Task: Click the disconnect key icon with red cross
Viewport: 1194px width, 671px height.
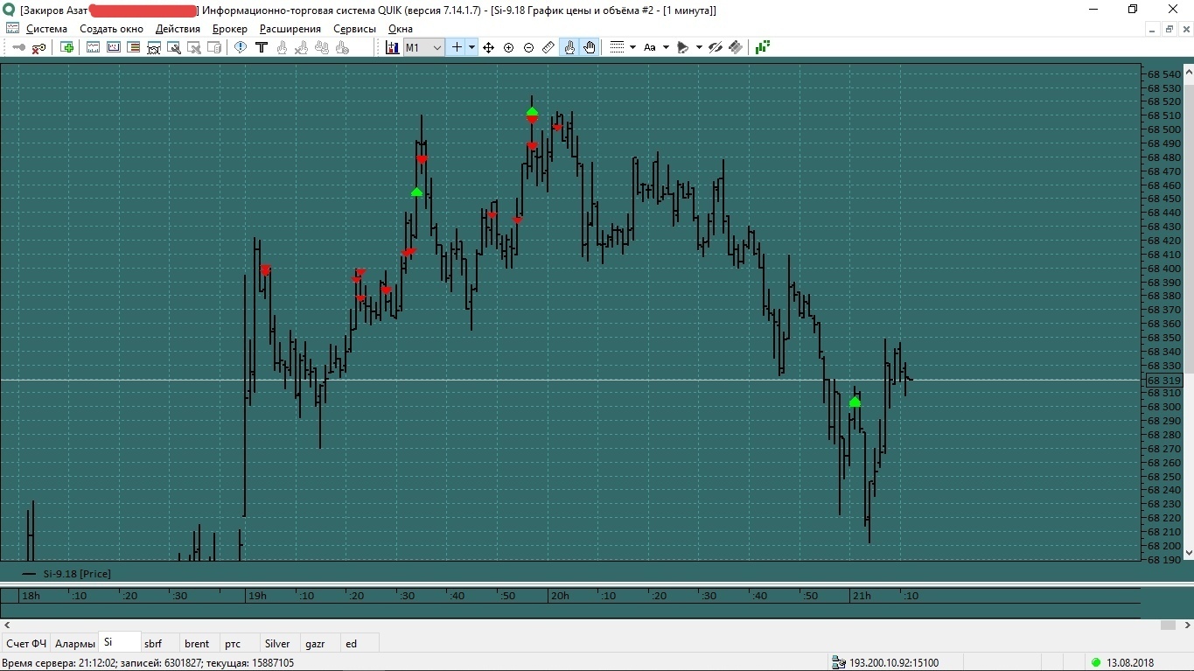Action: 38,47
